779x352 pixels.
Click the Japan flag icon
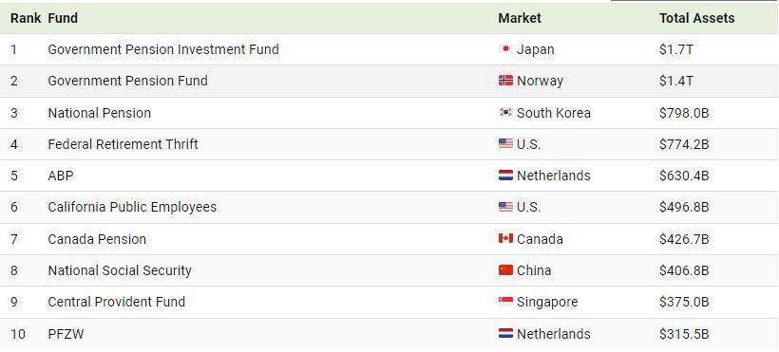(x=505, y=48)
